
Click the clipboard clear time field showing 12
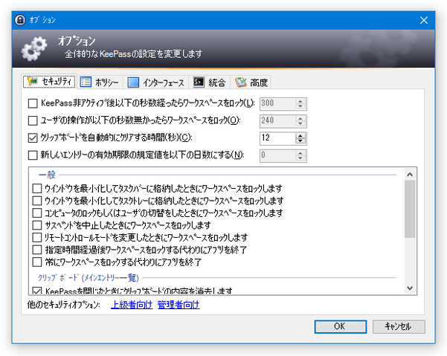click(x=277, y=138)
